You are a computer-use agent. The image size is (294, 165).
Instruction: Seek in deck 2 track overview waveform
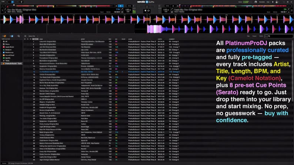(233, 6)
